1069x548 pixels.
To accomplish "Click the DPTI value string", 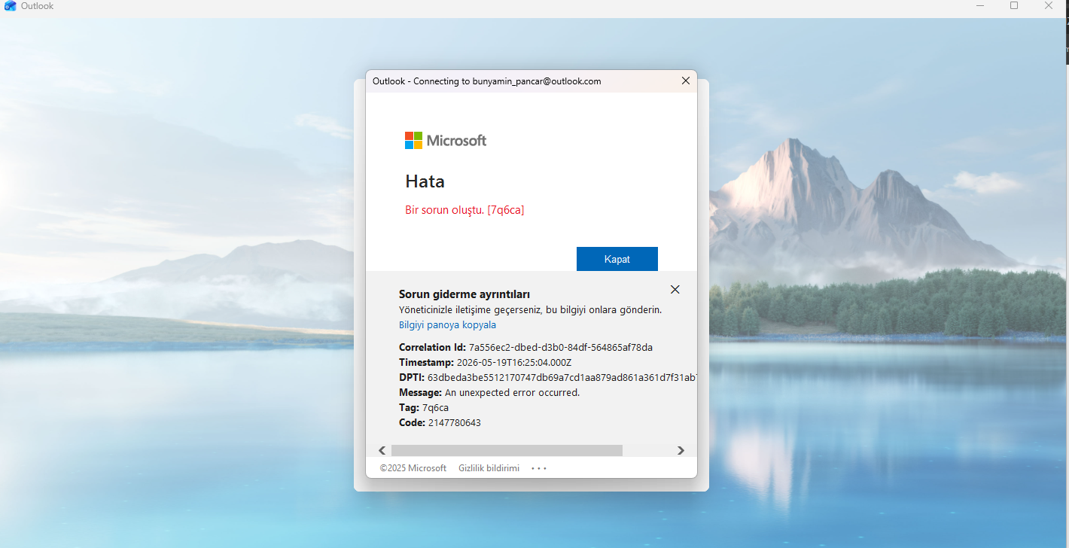I will [x=562, y=377].
